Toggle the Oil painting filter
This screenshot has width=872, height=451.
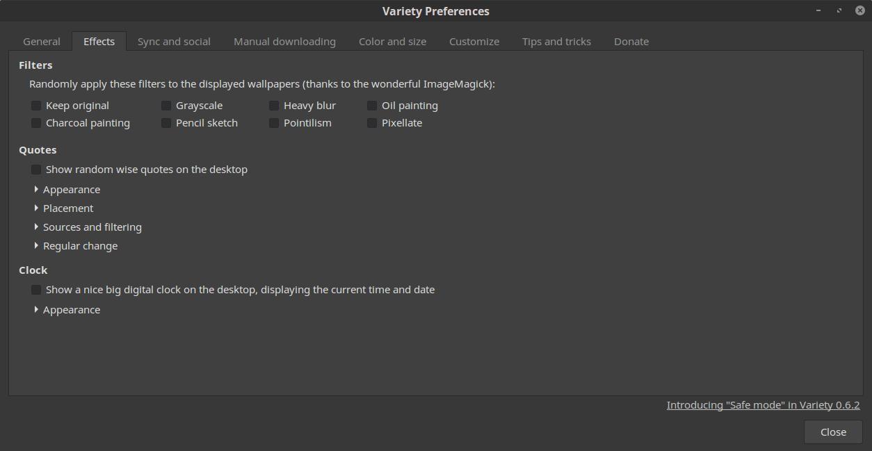[x=372, y=106]
